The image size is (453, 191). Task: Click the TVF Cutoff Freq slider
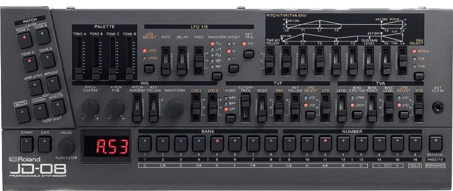(x=245, y=108)
